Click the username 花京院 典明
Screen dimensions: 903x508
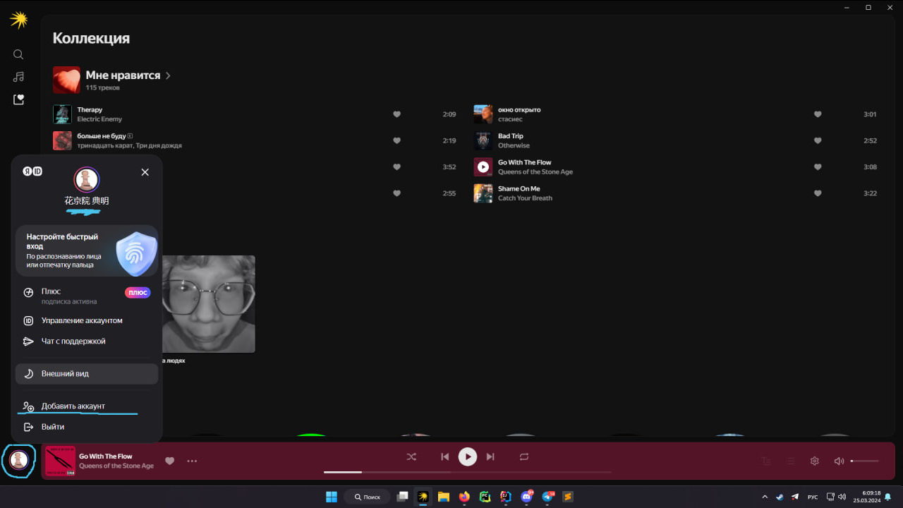[87, 201]
